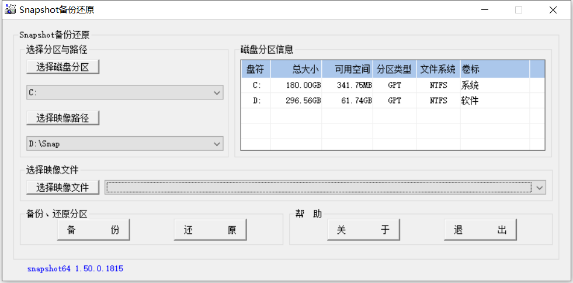Open the image file dropdown arrow
Viewport: 573px width, 283px height.
pyautogui.click(x=539, y=188)
